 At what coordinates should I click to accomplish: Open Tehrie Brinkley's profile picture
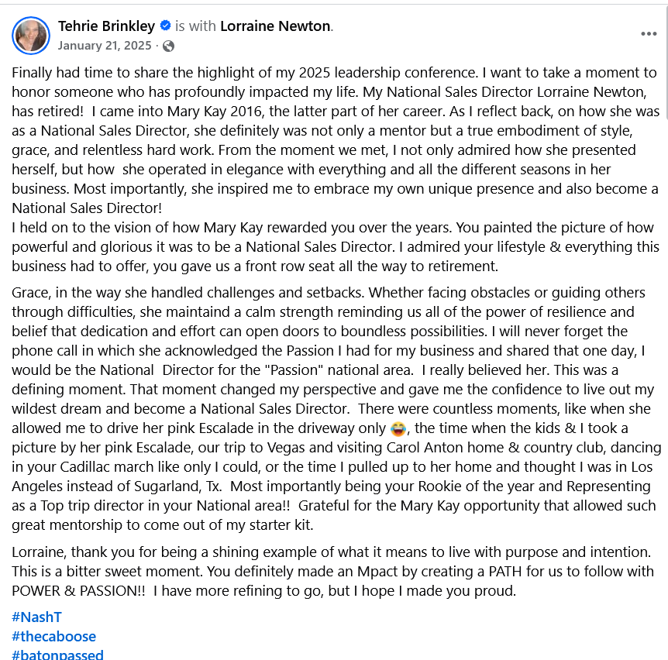pos(31,35)
